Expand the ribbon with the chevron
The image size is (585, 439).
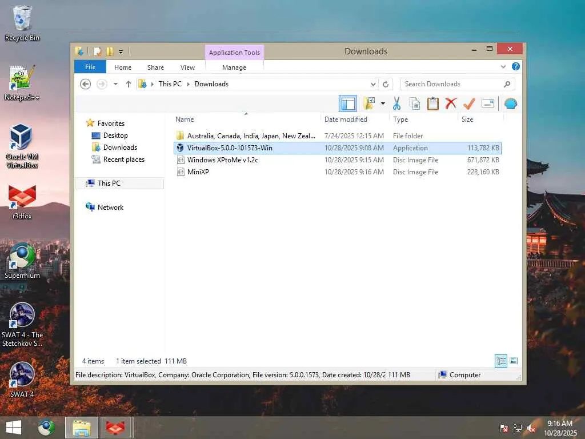point(503,66)
